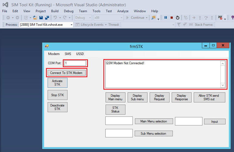234x152 pixels.
Task: Save the current file via toolbar
Action: pos(41,18)
